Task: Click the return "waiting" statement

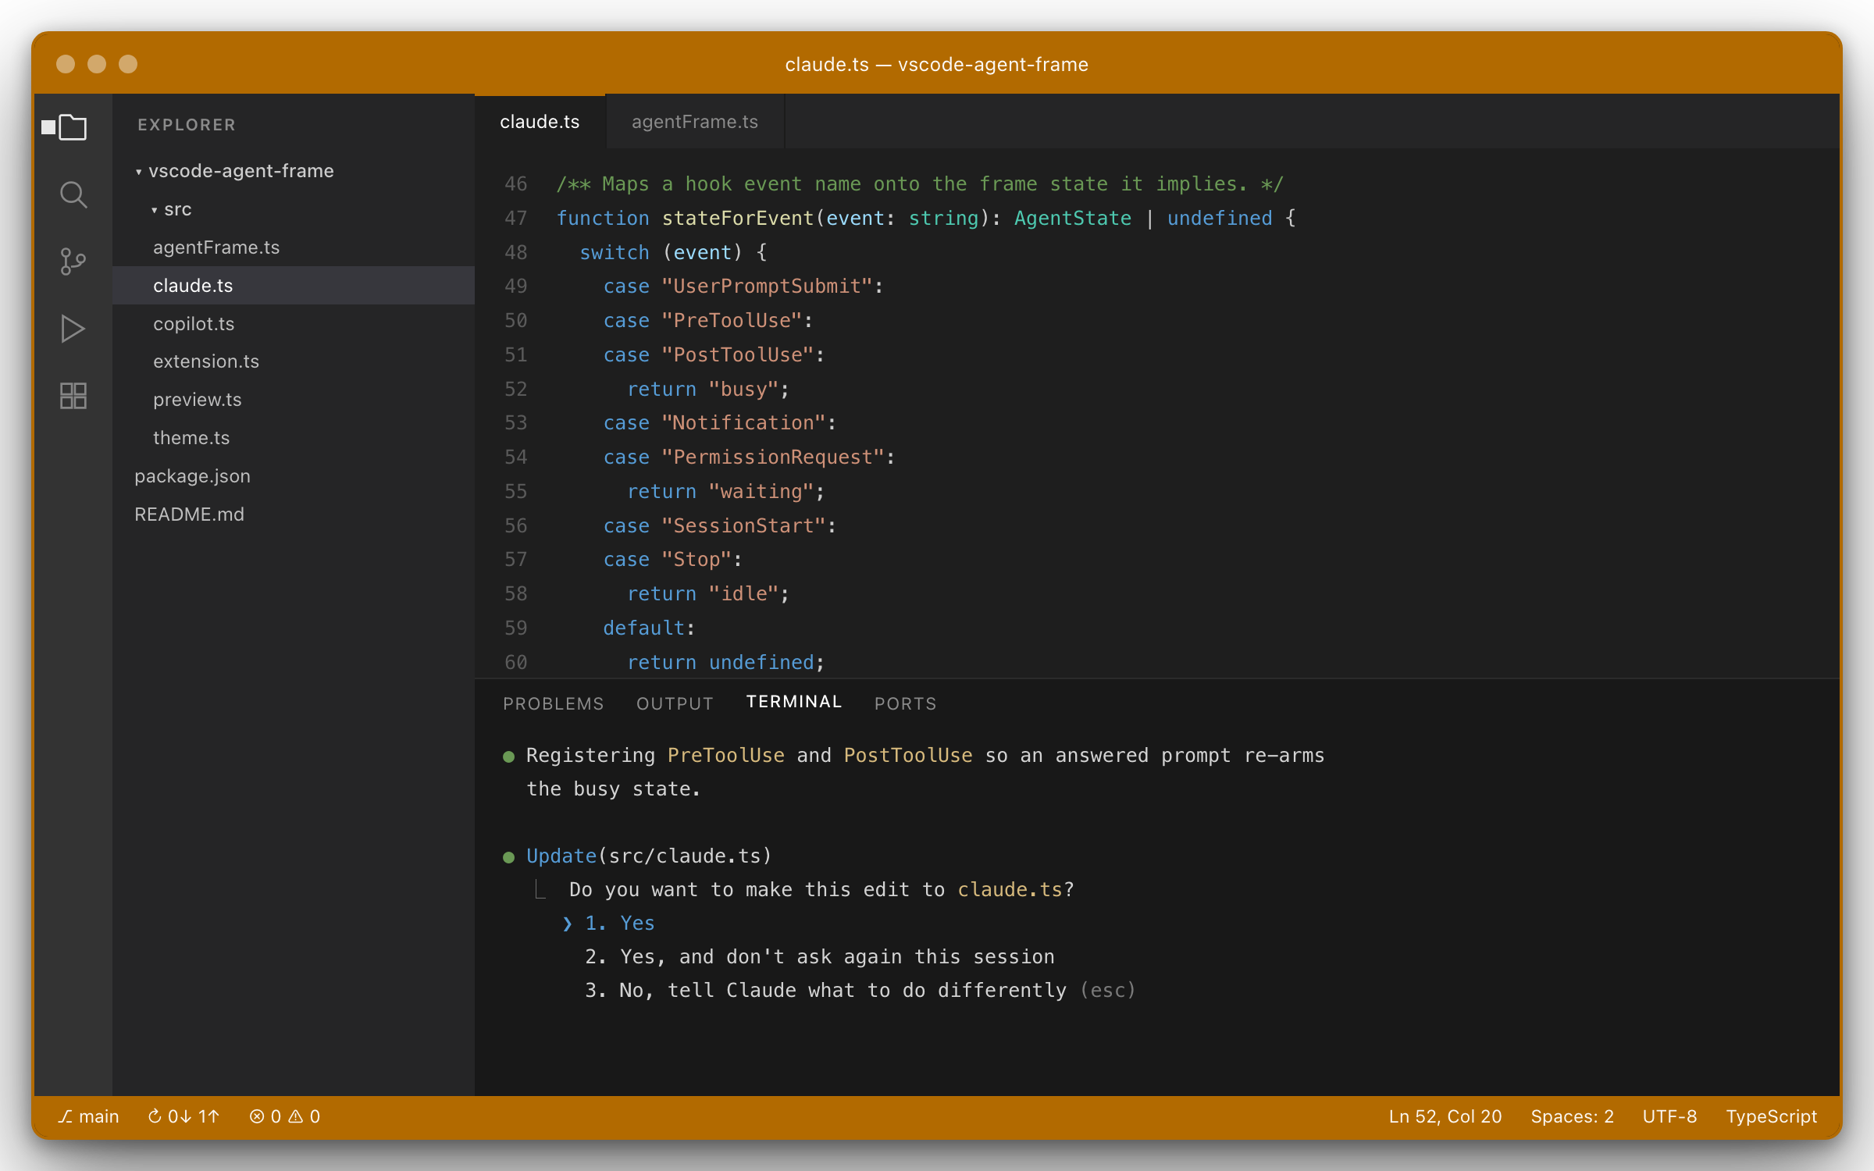Action: pyautogui.click(x=726, y=492)
